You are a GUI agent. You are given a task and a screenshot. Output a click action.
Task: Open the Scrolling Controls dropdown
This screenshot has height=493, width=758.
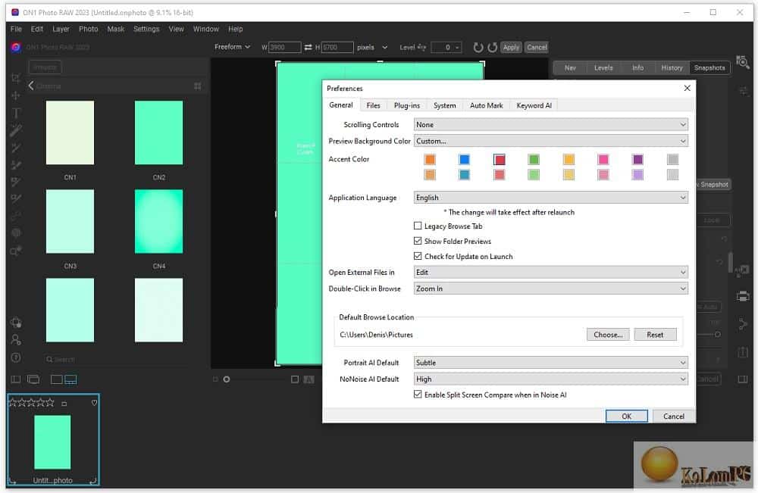(550, 125)
